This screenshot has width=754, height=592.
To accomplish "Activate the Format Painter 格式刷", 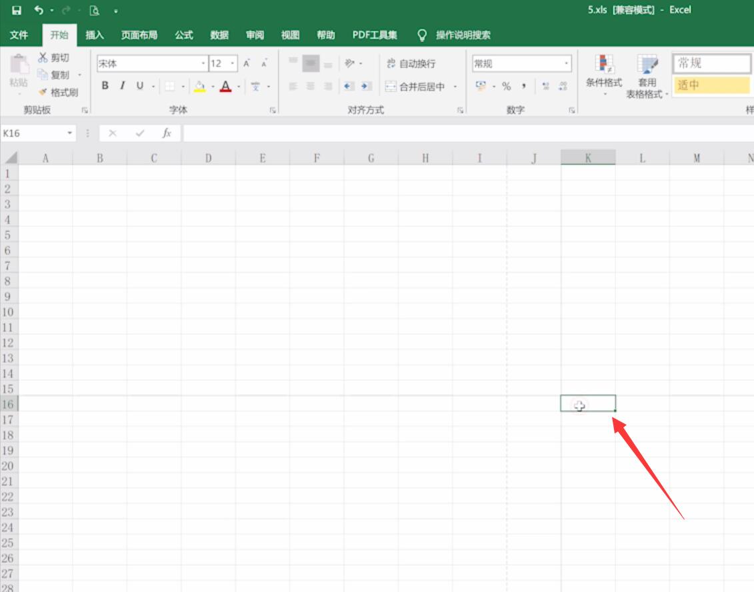I will [x=59, y=93].
